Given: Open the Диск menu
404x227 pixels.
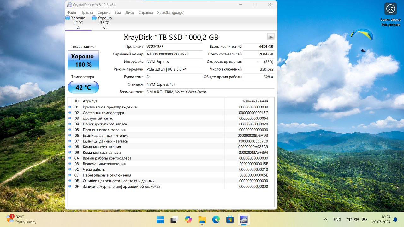Looking at the screenshot, I should pos(130,12).
